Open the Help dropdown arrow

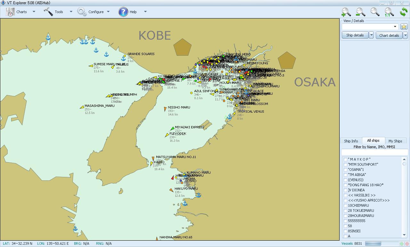pos(145,12)
